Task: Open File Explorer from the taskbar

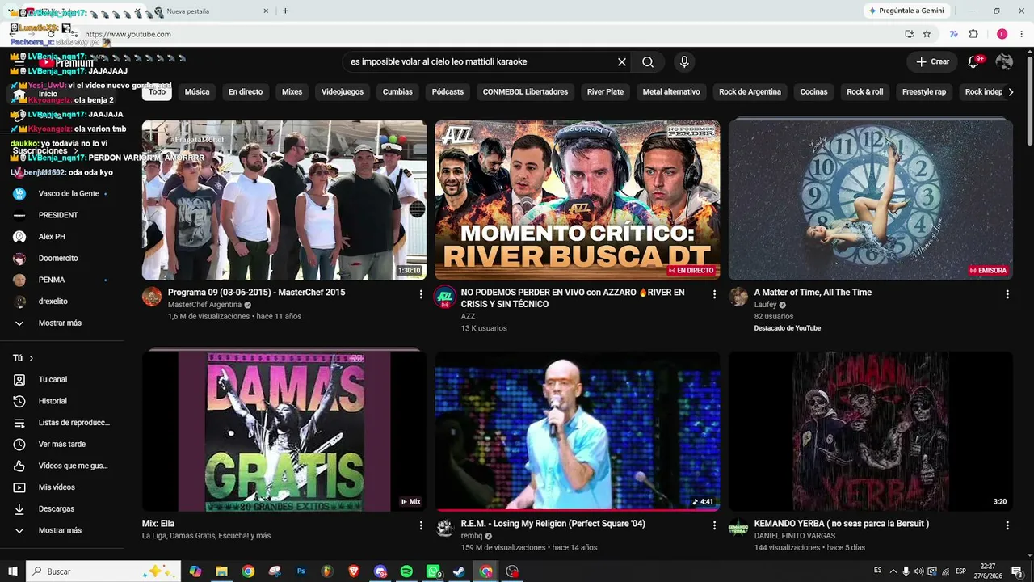Action: pos(221,571)
